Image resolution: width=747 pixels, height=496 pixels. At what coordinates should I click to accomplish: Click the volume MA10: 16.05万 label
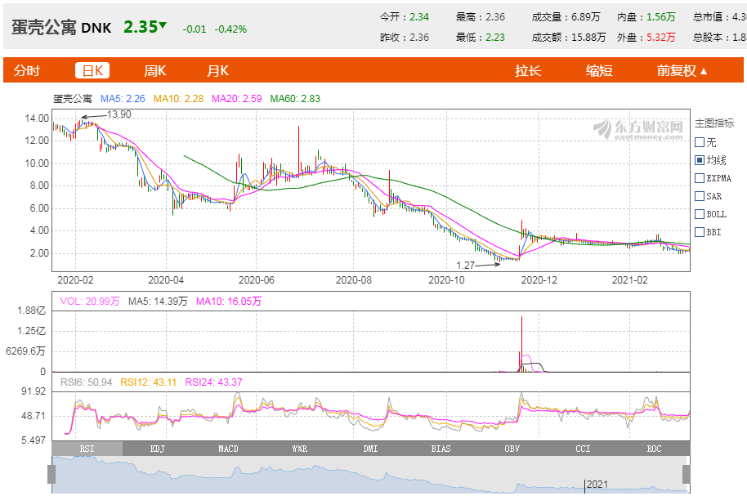[229, 302]
